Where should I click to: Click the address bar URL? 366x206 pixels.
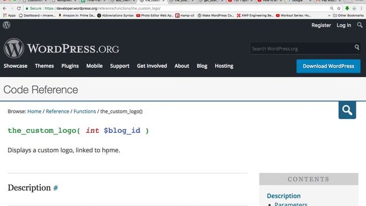(x=103, y=9)
